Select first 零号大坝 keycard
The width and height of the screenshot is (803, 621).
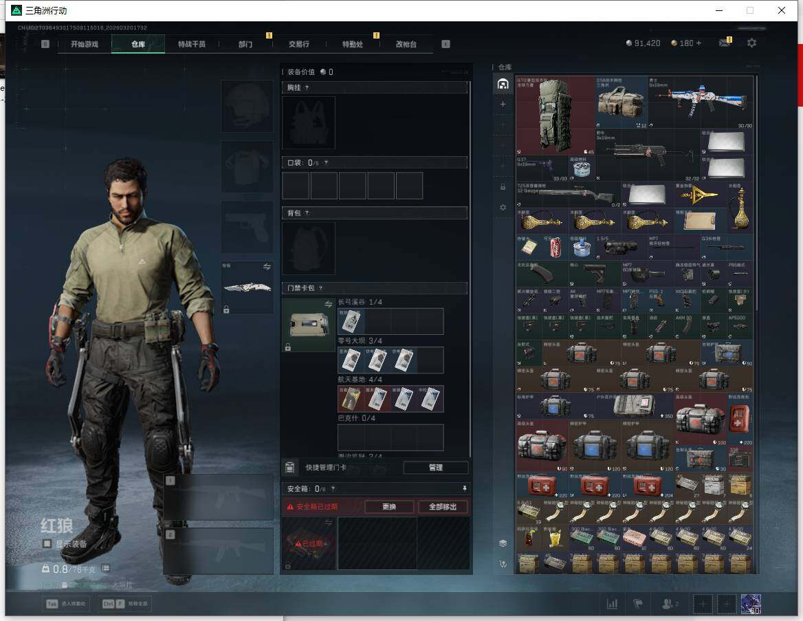point(351,360)
